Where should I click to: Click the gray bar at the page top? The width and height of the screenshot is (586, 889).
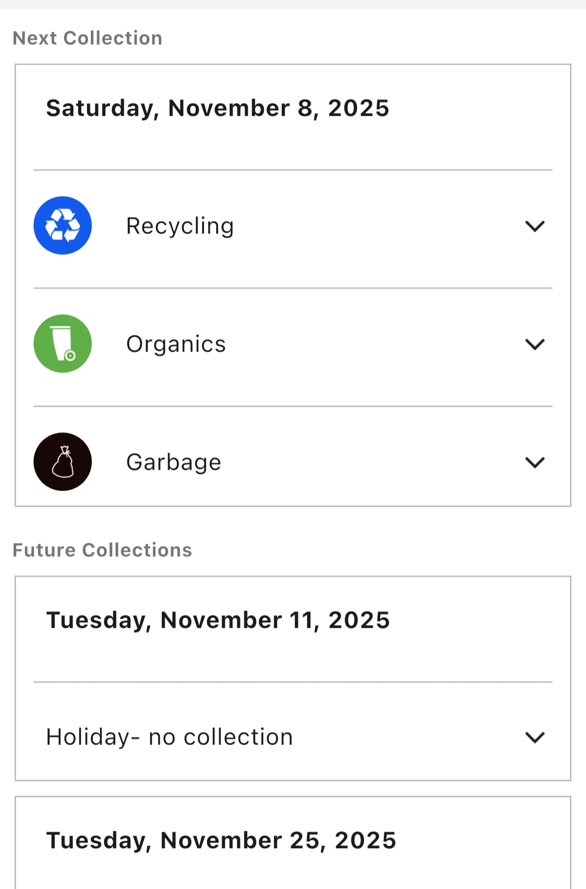pyautogui.click(x=293, y=4)
